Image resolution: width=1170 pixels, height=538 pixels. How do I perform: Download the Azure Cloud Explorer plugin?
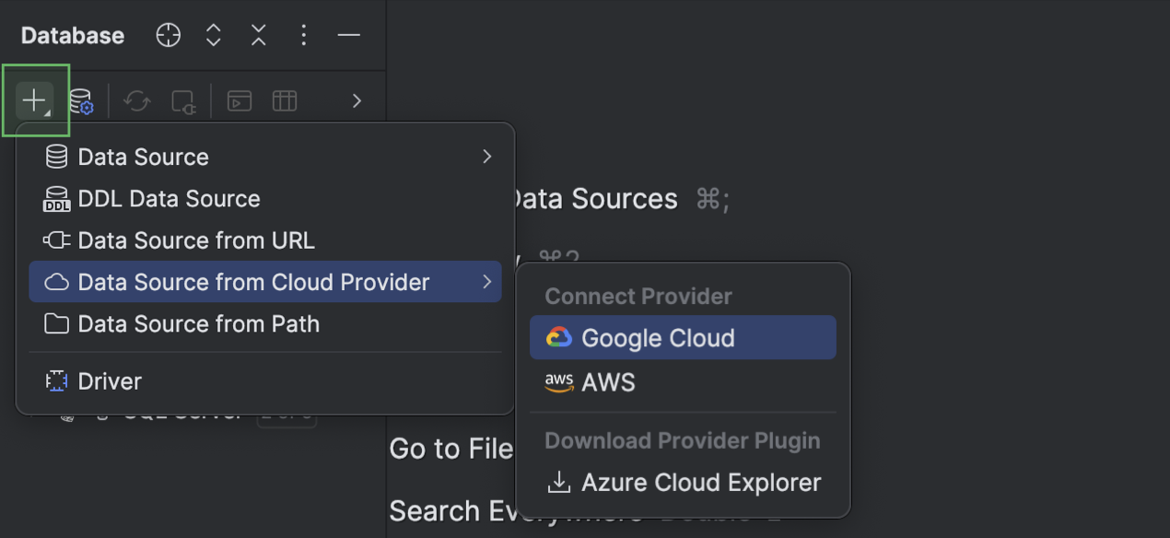pyautogui.click(x=700, y=483)
